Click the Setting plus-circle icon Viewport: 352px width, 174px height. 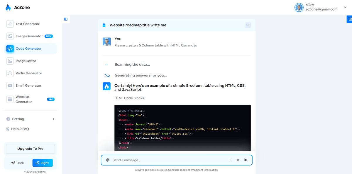click(8, 119)
